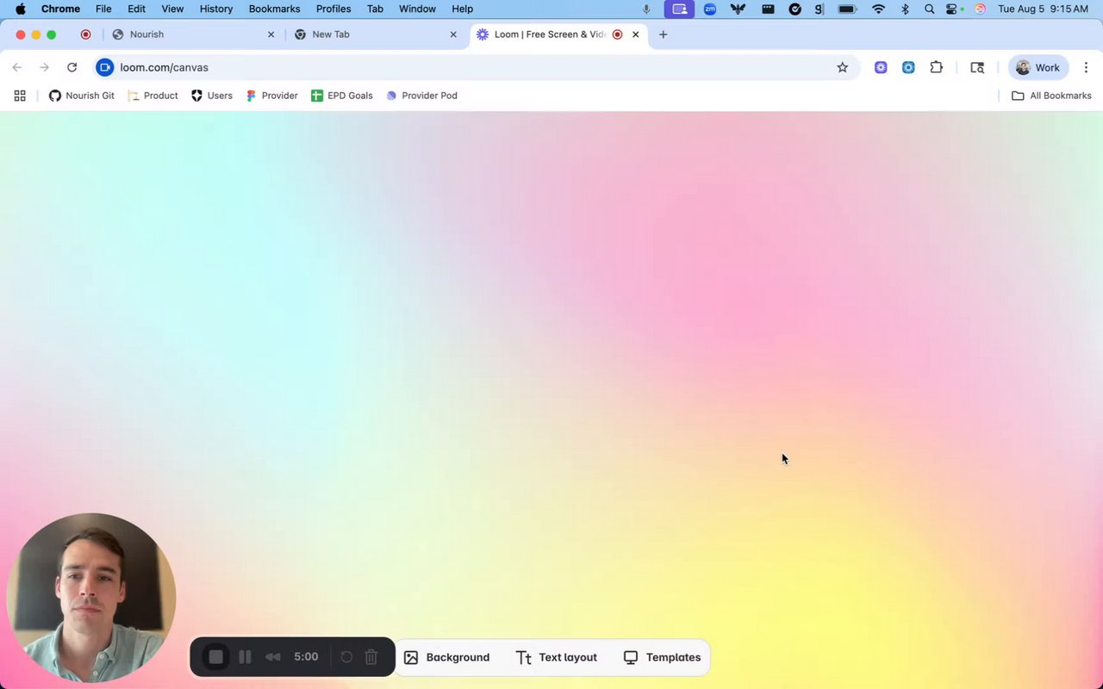Viewport: 1103px width, 689px height.
Task: Open the Edit menu
Action: [136, 9]
